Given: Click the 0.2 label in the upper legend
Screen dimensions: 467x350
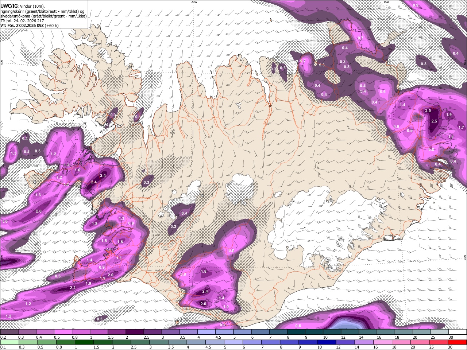Looking at the screenshot, I should [3, 337].
